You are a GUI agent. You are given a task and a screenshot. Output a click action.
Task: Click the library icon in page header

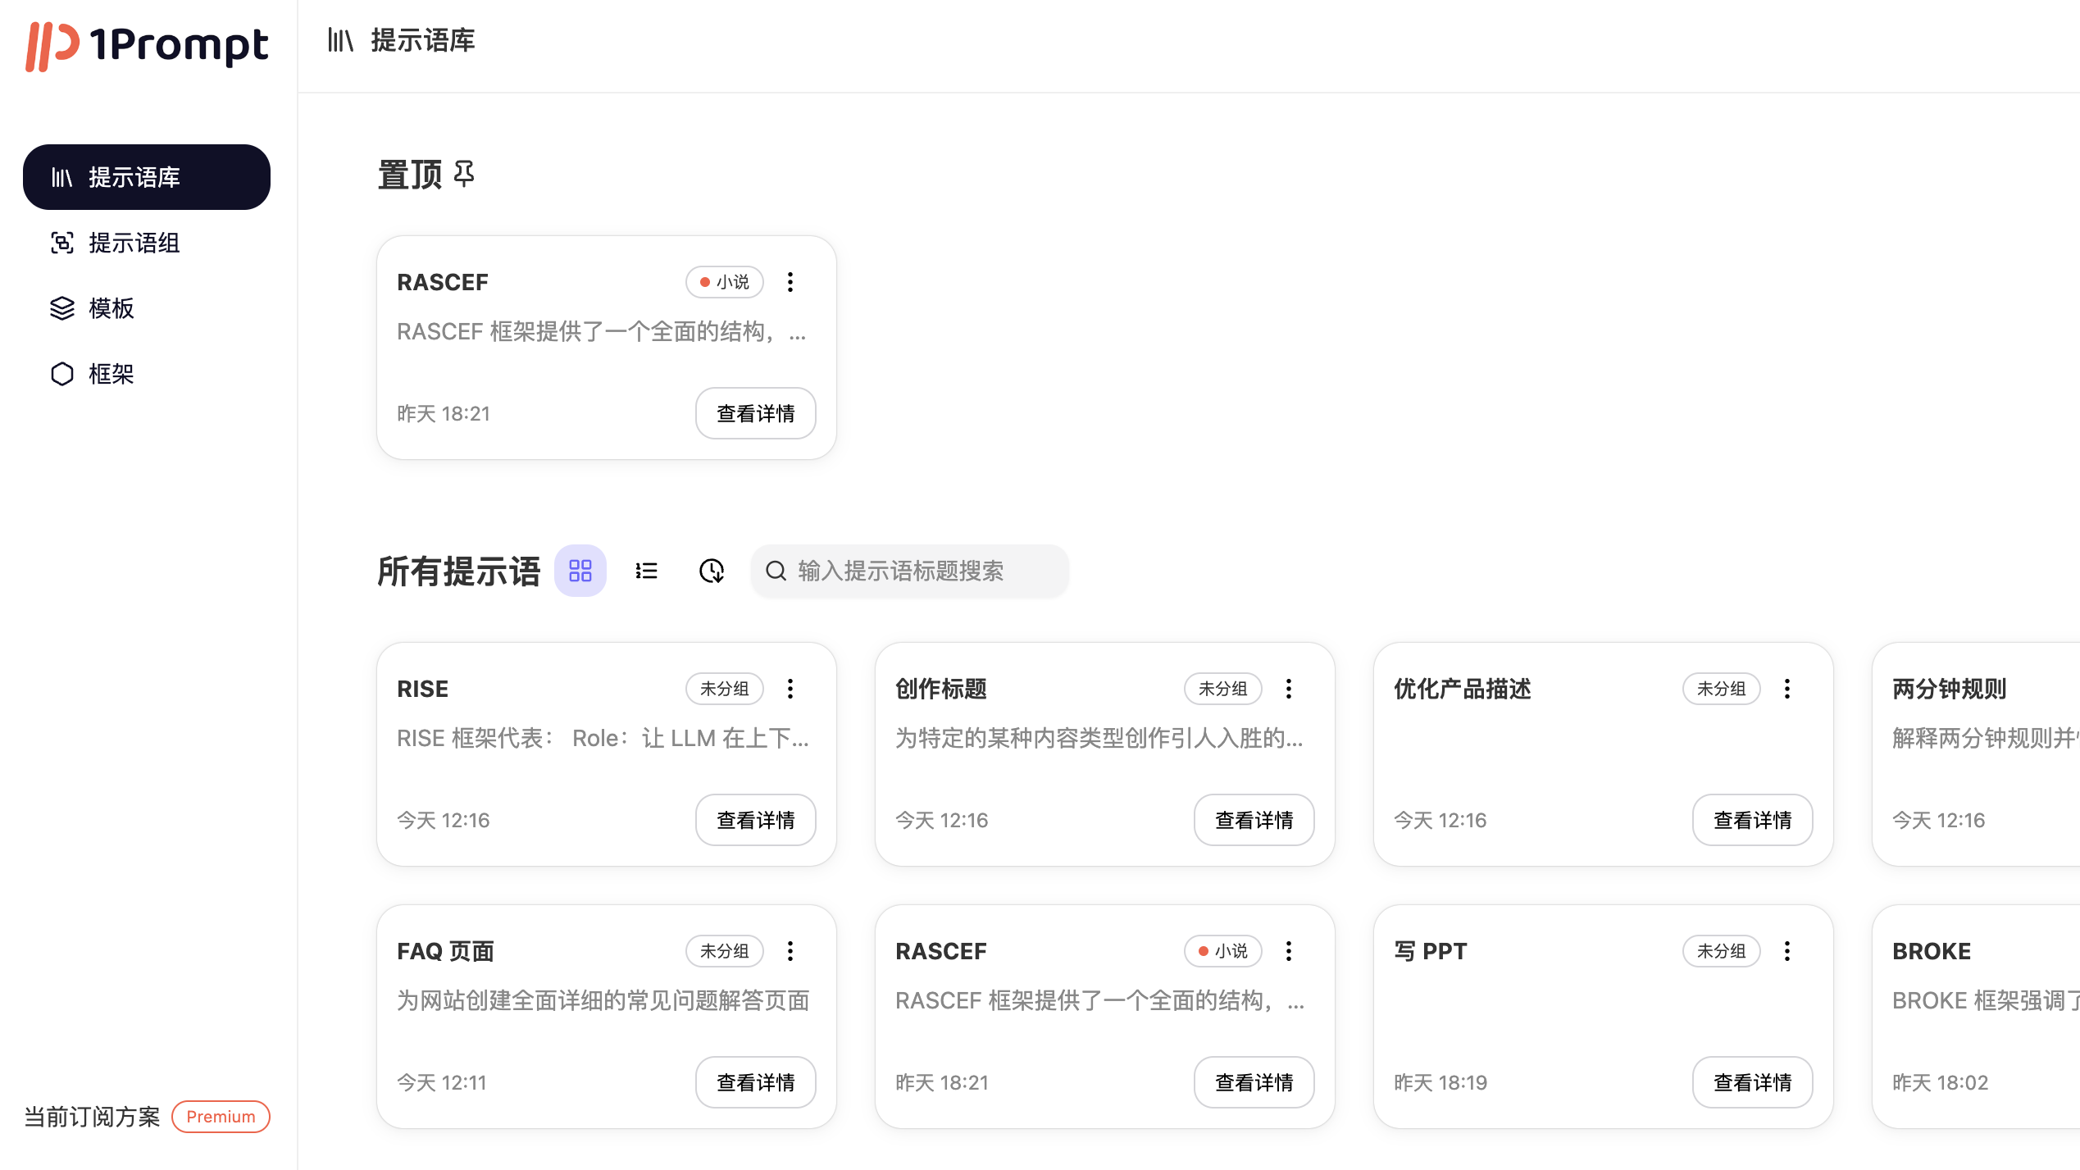[x=339, y=40]
